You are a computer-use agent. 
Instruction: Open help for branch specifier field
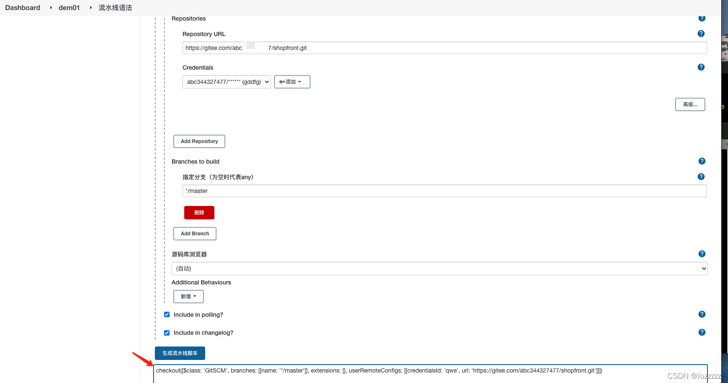[x=701, y=177]
